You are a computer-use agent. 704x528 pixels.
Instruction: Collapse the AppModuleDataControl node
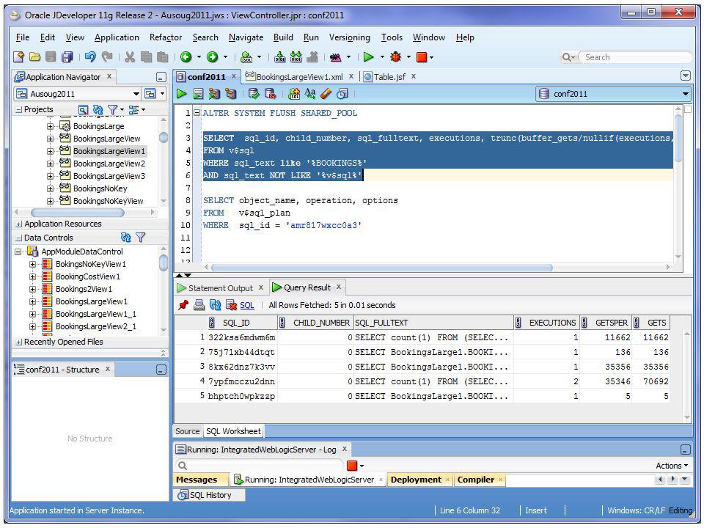click(x=18, y=252)
